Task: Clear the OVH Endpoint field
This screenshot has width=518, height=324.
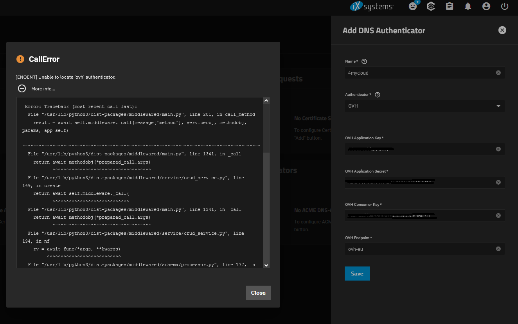Action: pyautogui.click(x=498, y=249)
